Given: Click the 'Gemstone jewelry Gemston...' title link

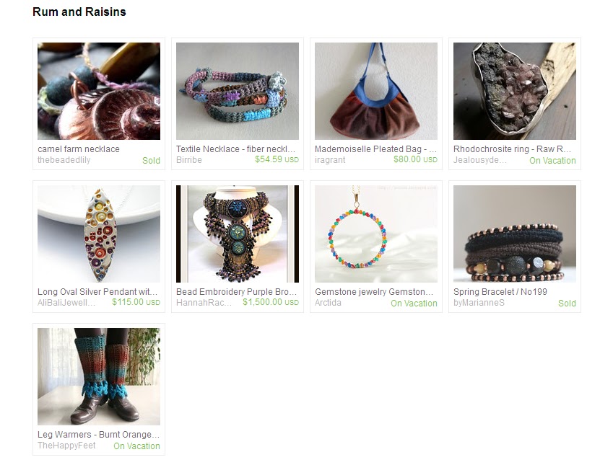Looking at the screenshot, I should (x=374, y=292).
